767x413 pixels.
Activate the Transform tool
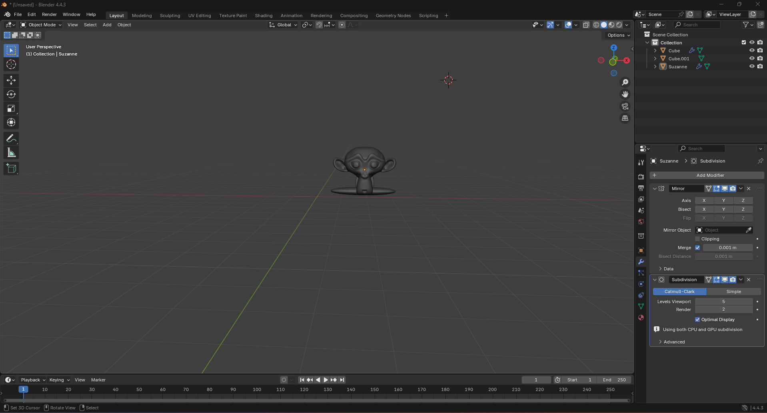[11, 122]
